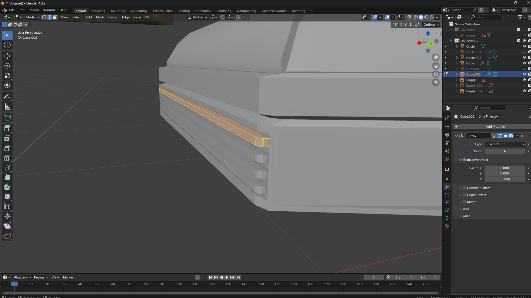Open the Face menu
Viewport: 531px width, 298px height.
coord(137,17)
